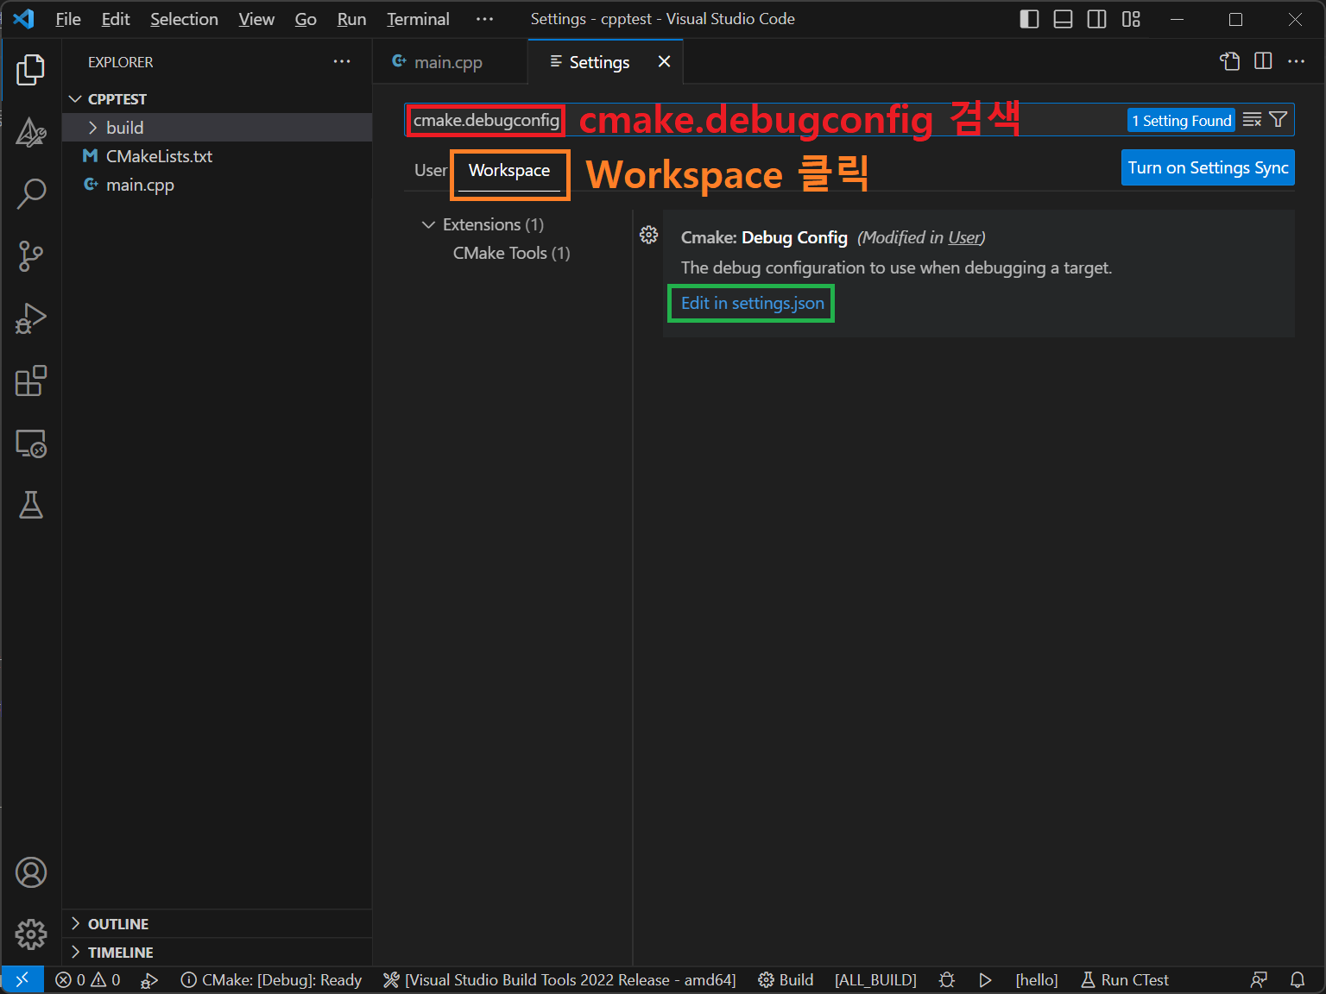Click the filter settings funnel icon
This screenshot has width=1326, height=994.
coord(1279,120)
